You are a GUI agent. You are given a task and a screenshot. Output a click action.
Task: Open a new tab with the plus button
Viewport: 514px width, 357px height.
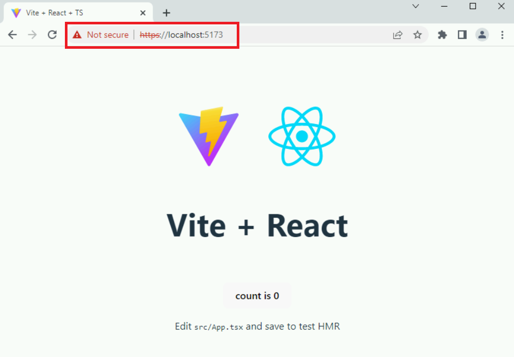167,13
